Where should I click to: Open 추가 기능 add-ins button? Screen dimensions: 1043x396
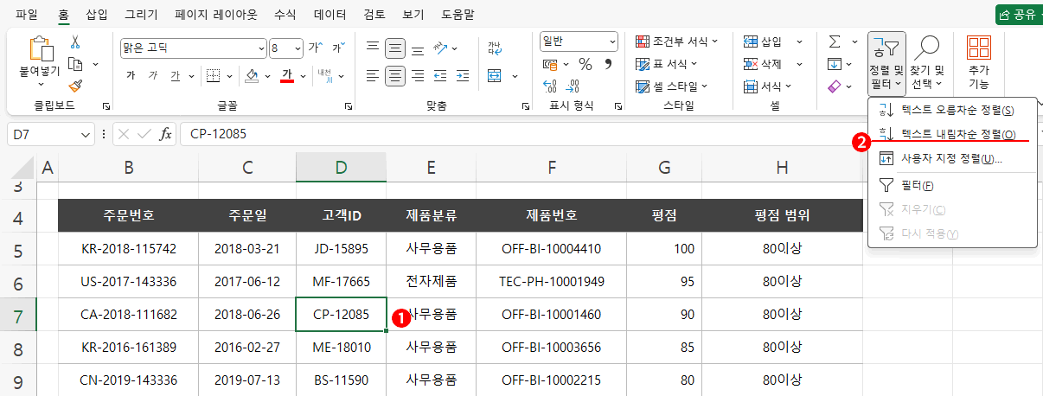pyautogui.click(x=979, y=63)
